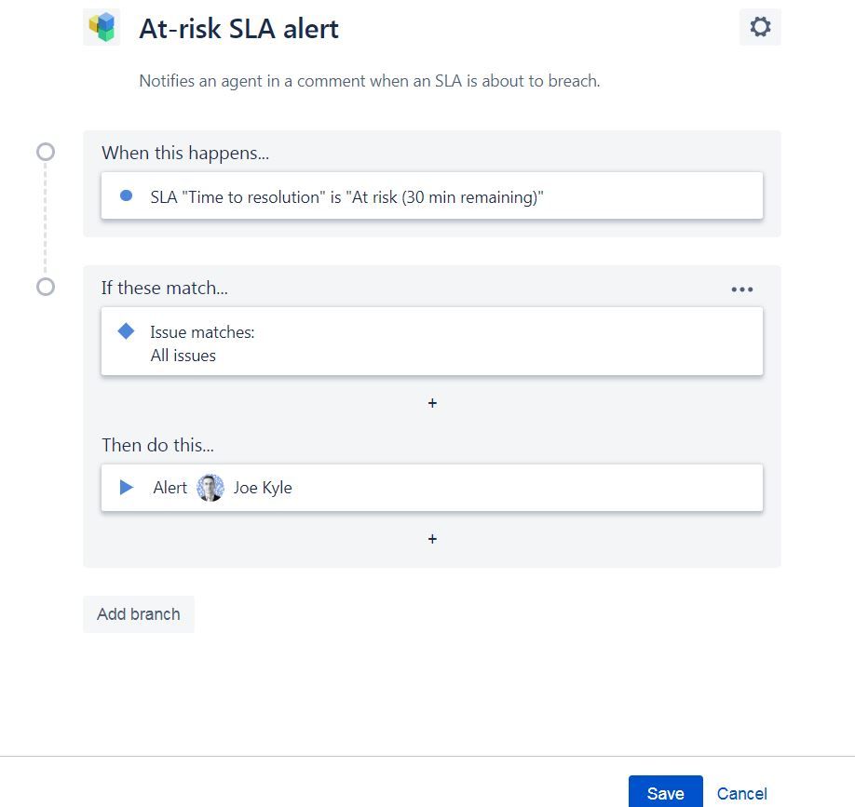Save the At-risk SLA alert rule
This screenshot has height=807, width=855.
(664, 793)
